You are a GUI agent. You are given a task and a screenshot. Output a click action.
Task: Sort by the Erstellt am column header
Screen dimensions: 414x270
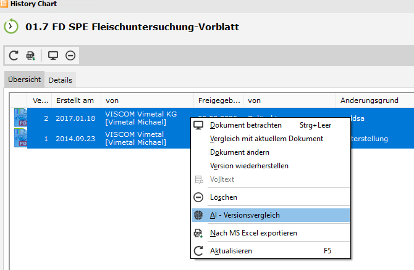[x=75, y=100]
